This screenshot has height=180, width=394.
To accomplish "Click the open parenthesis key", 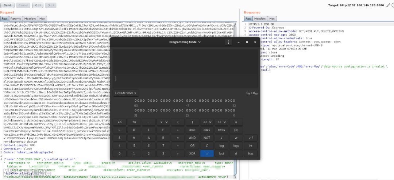I will (x=178, y=122).
